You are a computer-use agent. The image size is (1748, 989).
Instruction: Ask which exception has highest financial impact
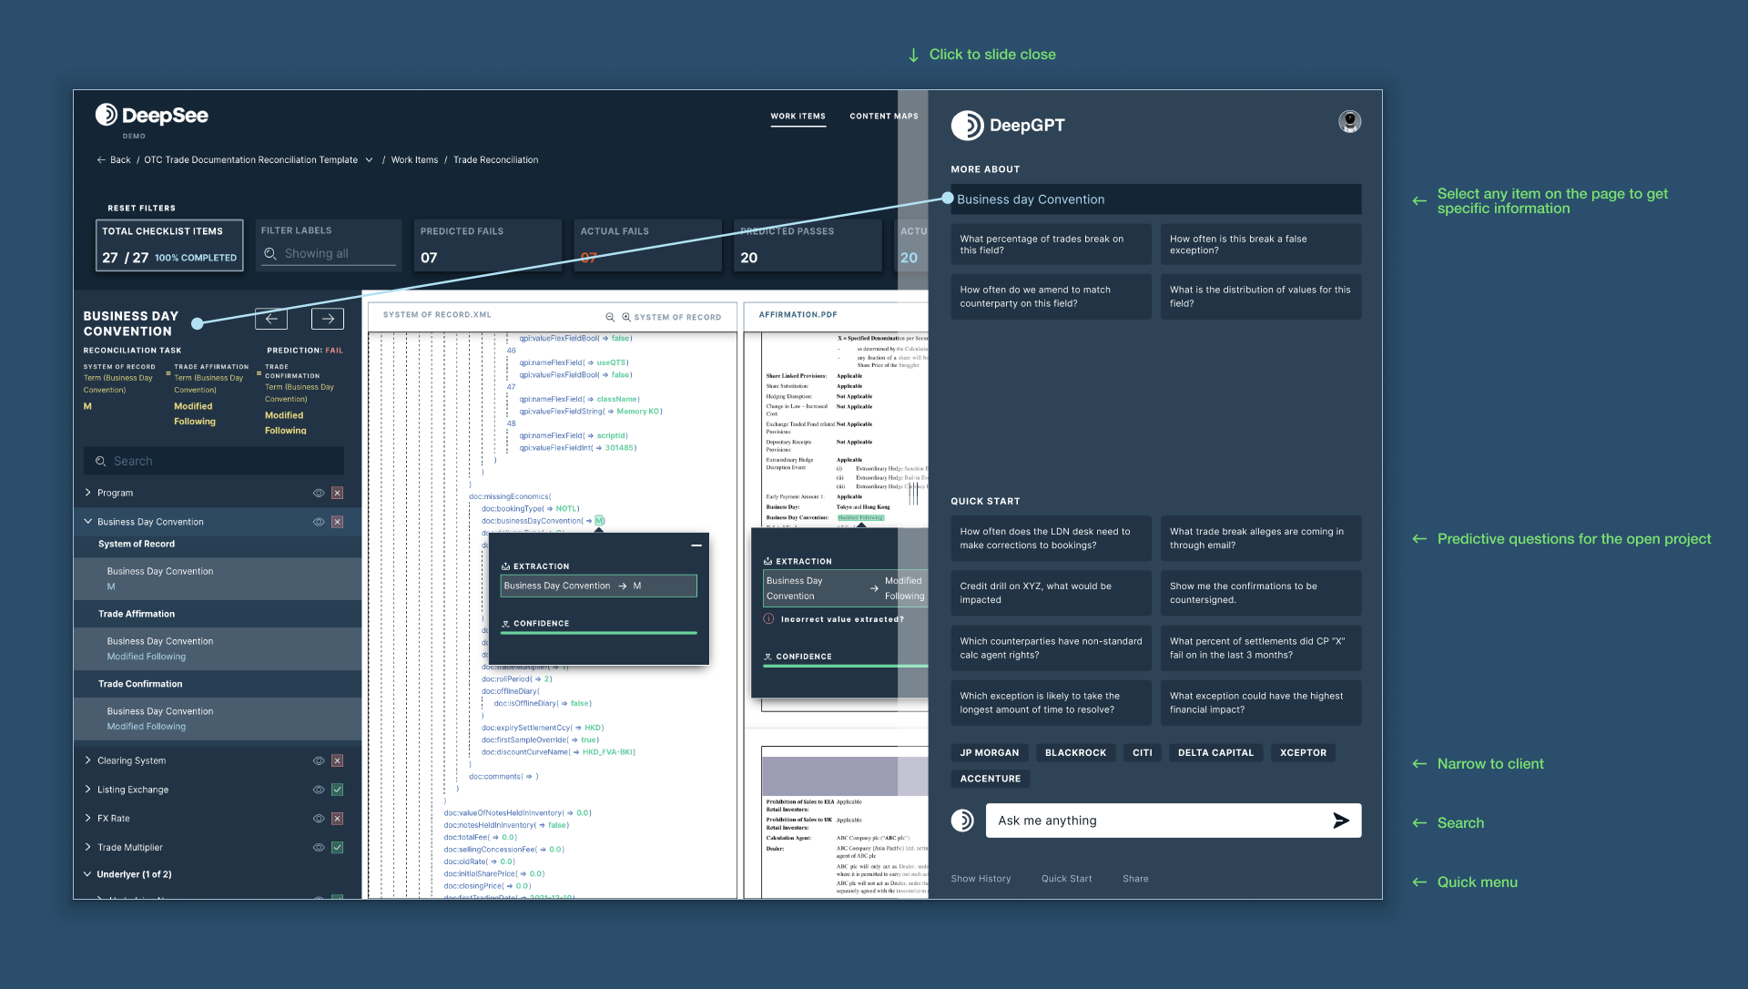[x=1261, y=703]
